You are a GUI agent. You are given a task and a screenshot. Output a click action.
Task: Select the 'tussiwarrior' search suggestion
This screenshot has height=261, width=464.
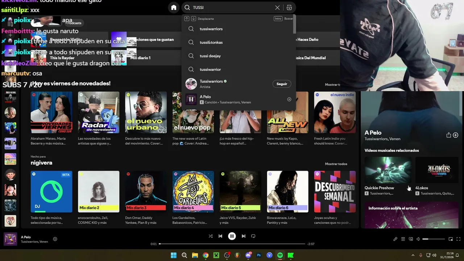pyautogui.click(x=239, y=69)
